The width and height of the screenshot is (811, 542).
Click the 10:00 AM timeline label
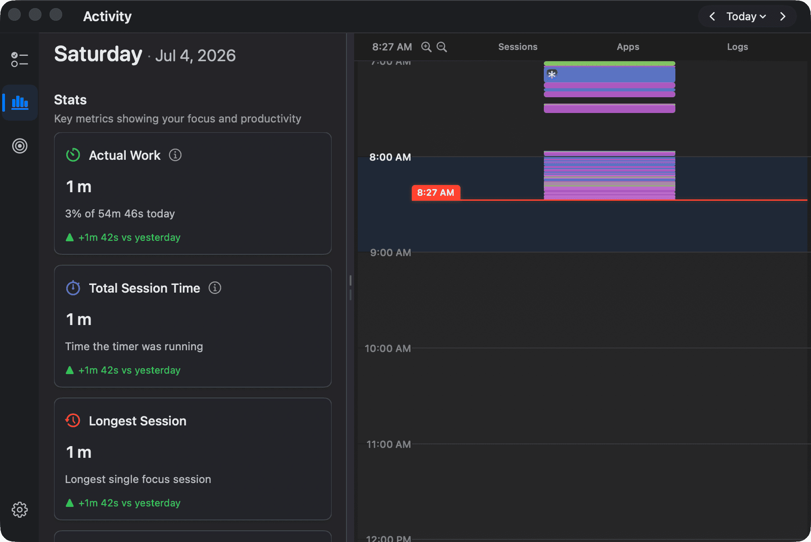pyautogui.click(x=388, y=348)
